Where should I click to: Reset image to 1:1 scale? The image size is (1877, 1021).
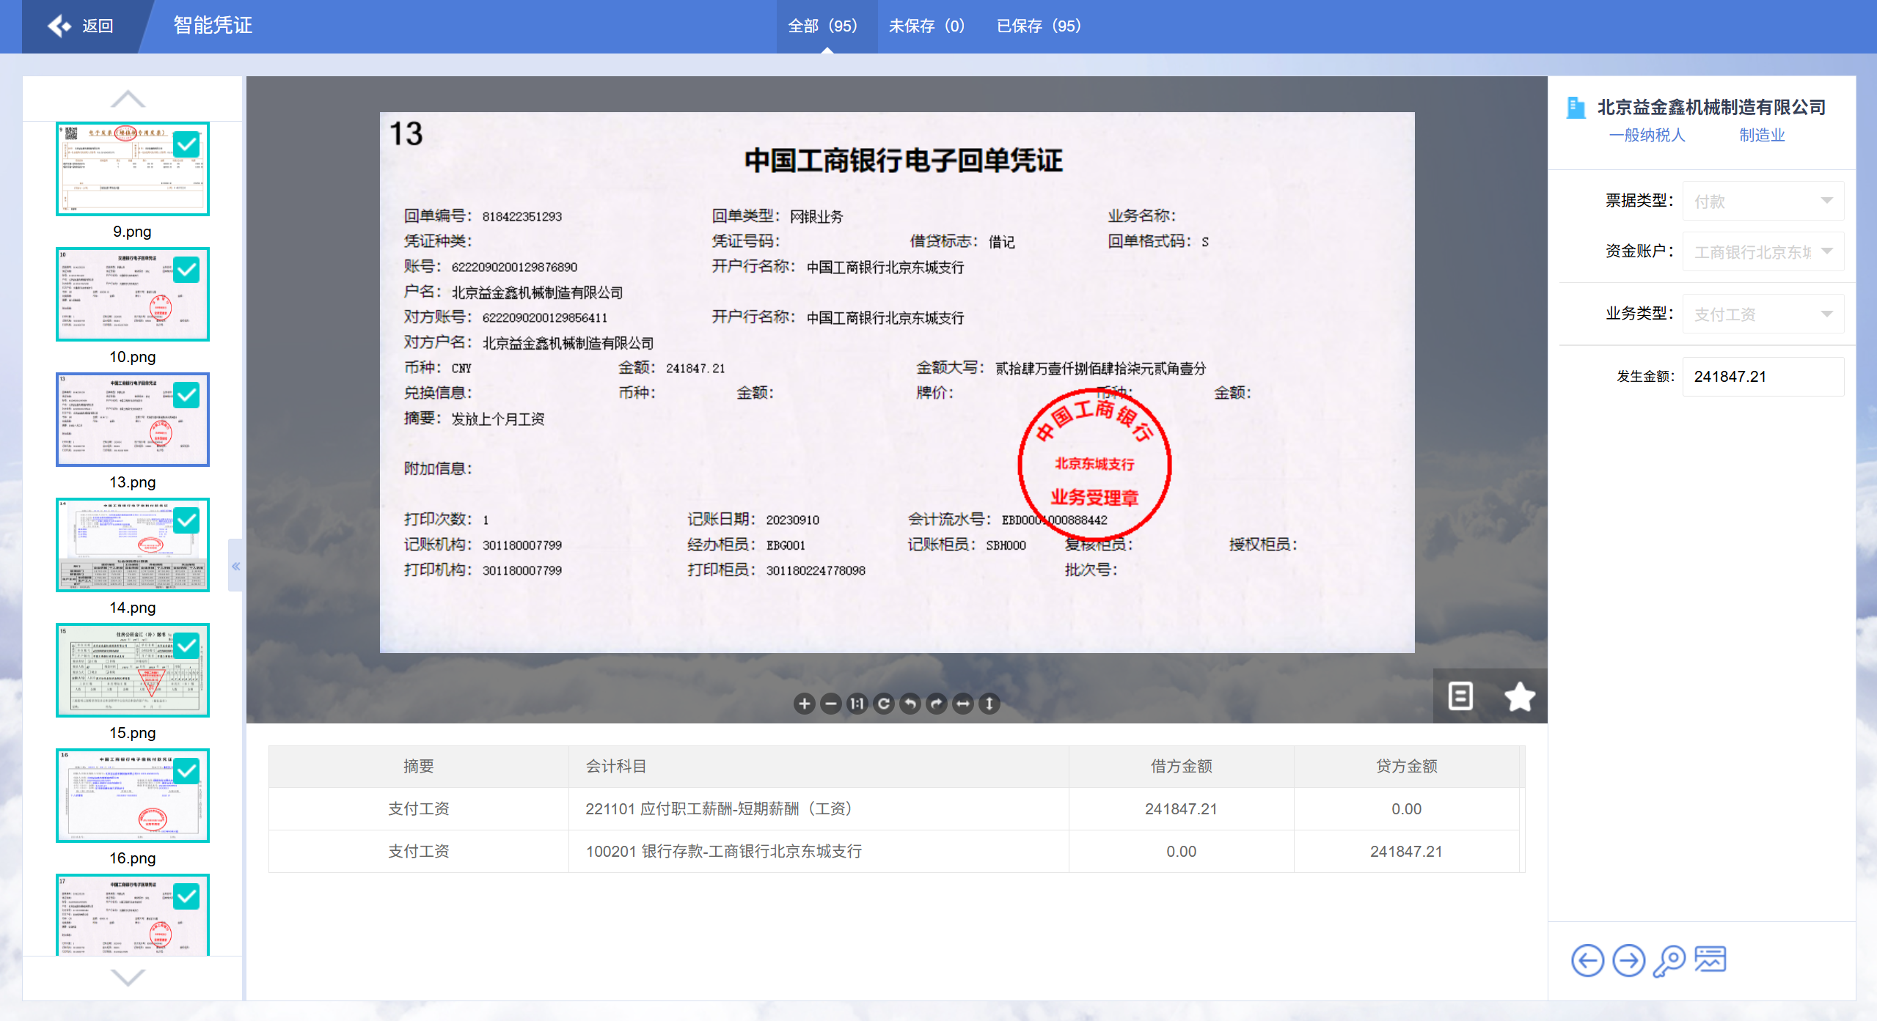tap(857, 704)
